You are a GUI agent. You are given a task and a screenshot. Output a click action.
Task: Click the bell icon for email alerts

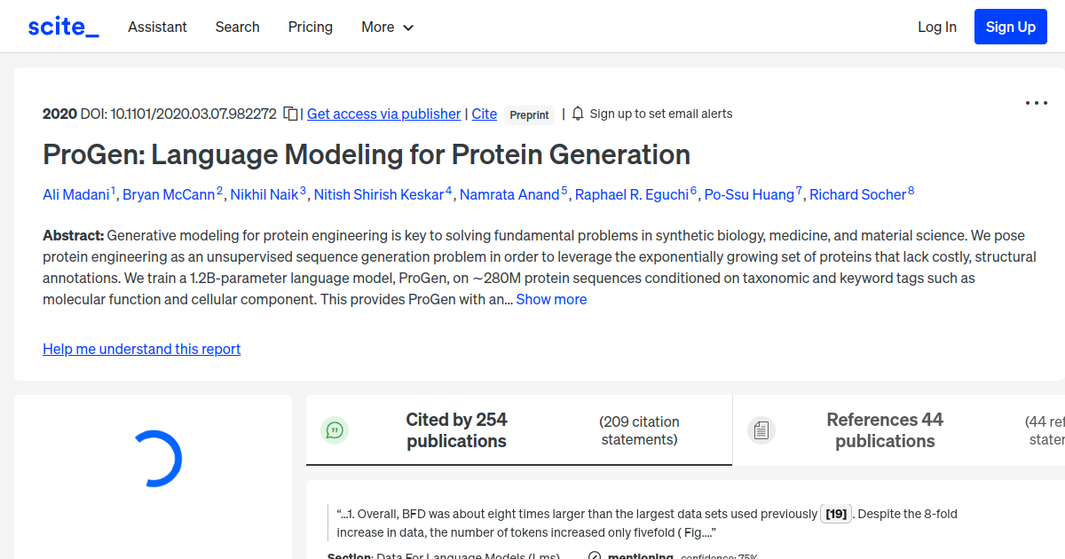pyautogui.click(x=578, y=114)
